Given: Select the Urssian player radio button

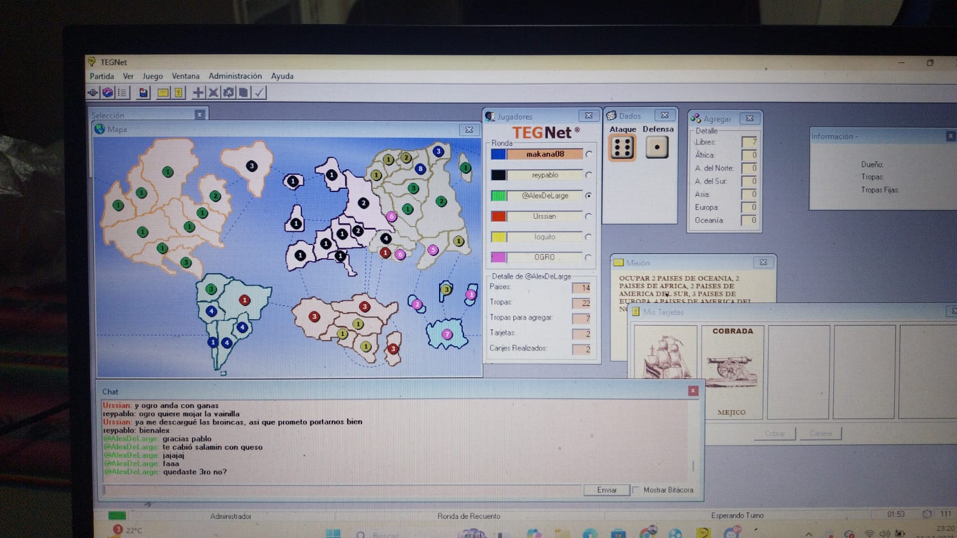Looking at the screenshot, I should pyautogui.click(x=589, y=216).
